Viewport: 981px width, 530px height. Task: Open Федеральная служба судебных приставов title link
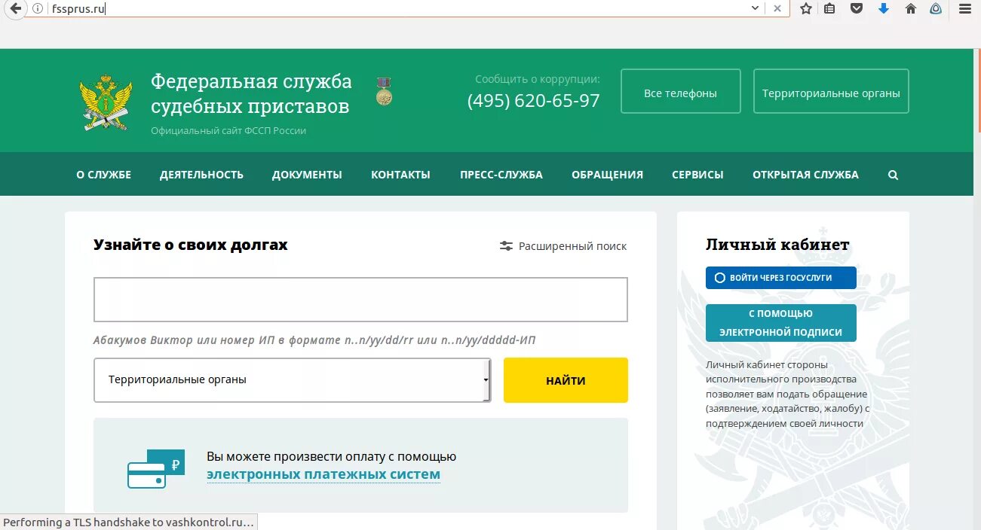click(x=251, y=93)
